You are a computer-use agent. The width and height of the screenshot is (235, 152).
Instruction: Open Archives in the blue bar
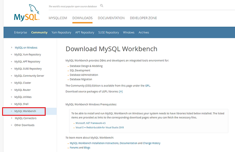[144, 32]
